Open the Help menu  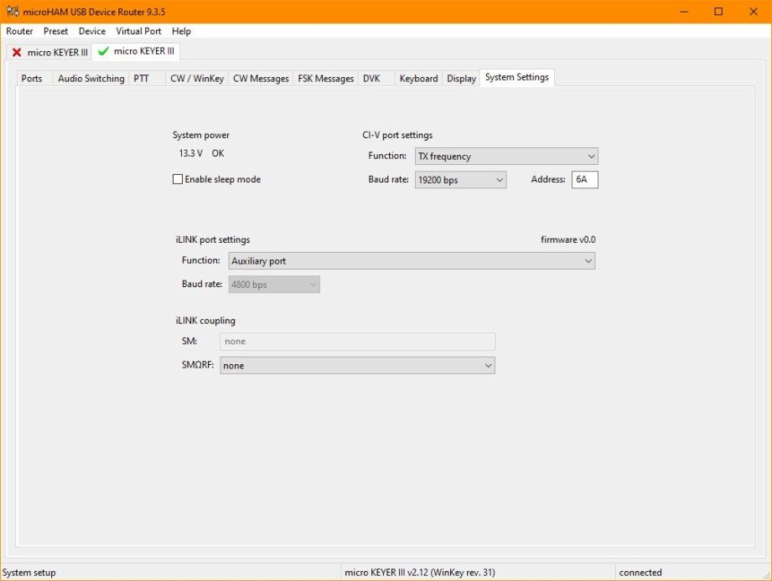(181, 31)
